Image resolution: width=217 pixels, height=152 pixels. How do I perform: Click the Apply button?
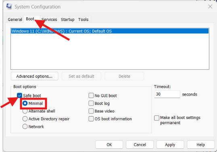tap(170, 145)
